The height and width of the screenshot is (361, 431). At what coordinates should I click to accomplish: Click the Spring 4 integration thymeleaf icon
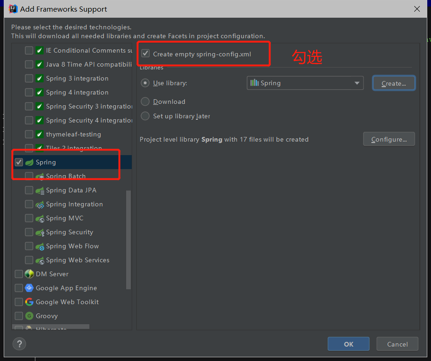point(40,92)
